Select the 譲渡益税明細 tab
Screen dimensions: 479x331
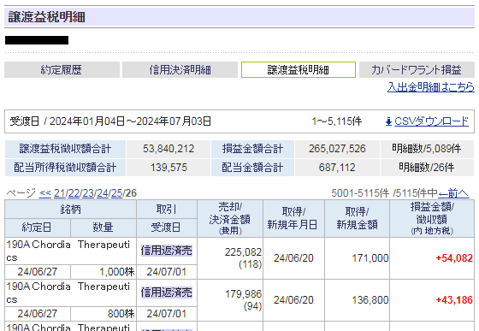pos(299,70)
